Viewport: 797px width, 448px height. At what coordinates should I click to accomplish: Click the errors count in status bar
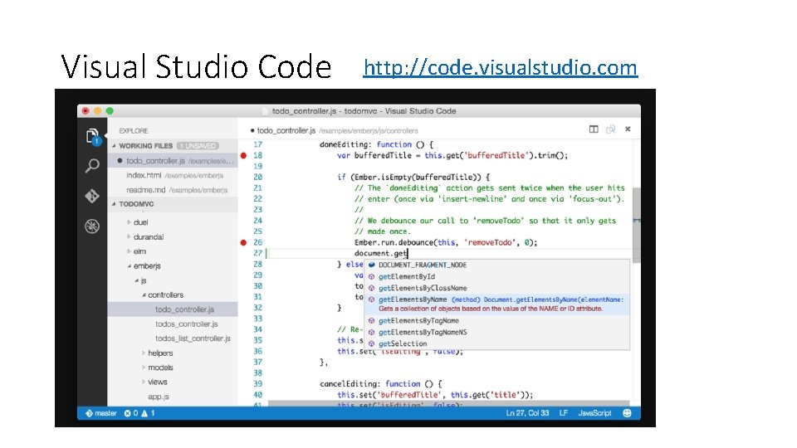(x=131, y=413)
